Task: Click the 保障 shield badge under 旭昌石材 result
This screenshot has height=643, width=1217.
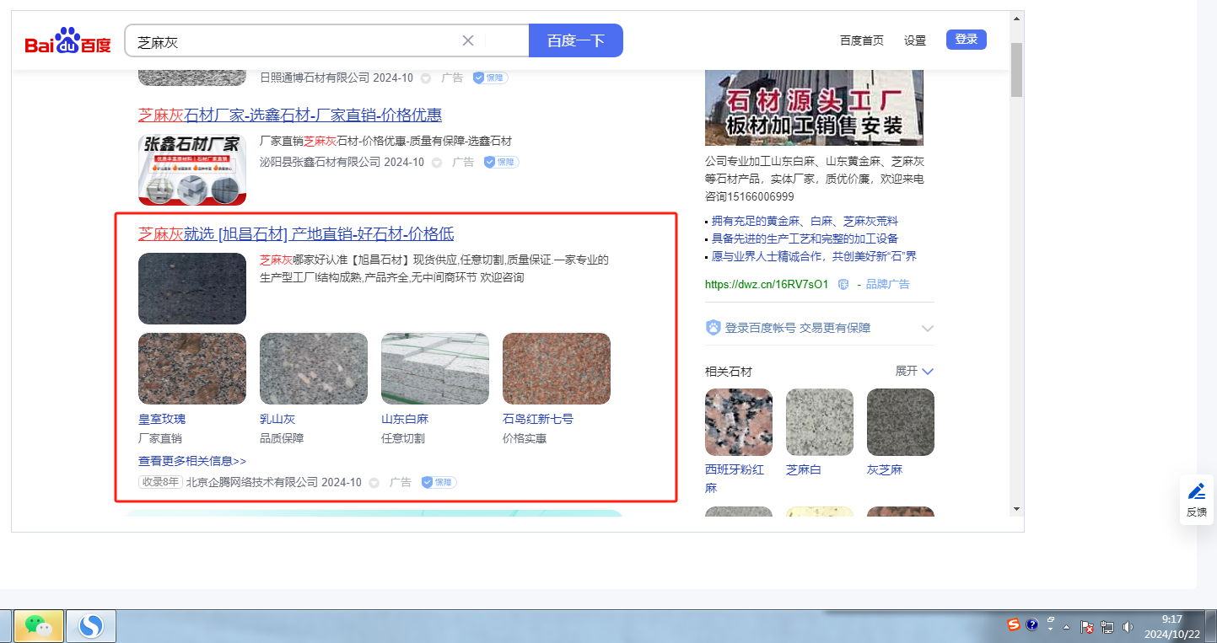Action: click(439, 483)
